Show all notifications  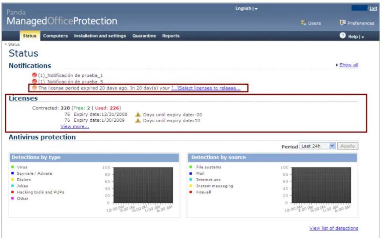point(349,65)
